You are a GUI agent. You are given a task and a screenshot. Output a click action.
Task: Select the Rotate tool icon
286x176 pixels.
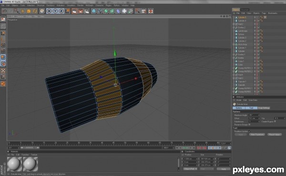[35, 11]
